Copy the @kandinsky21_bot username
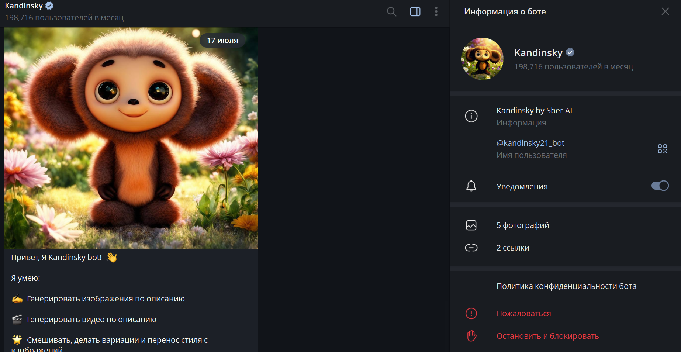Viewport: 681px width, 352px height. point(530,143)
